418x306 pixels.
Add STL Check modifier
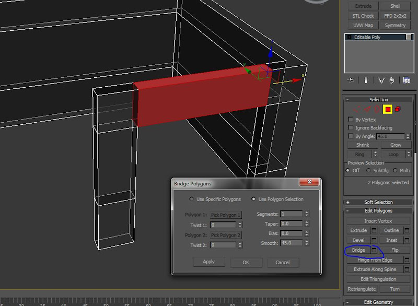[x=363, y=16]
